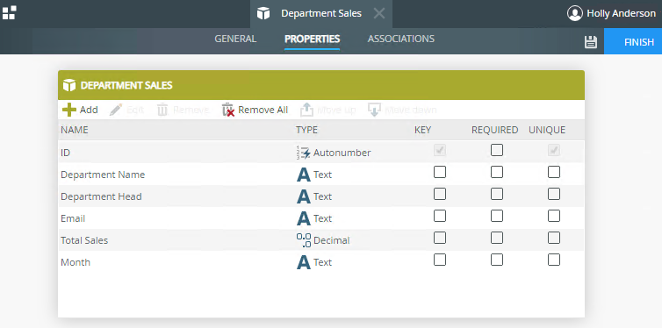Image resolution: width=662 pixels, height=328 pixels.
Task: Click Holly Anderson user avatar icon
Action: click(x=574, y=13)
